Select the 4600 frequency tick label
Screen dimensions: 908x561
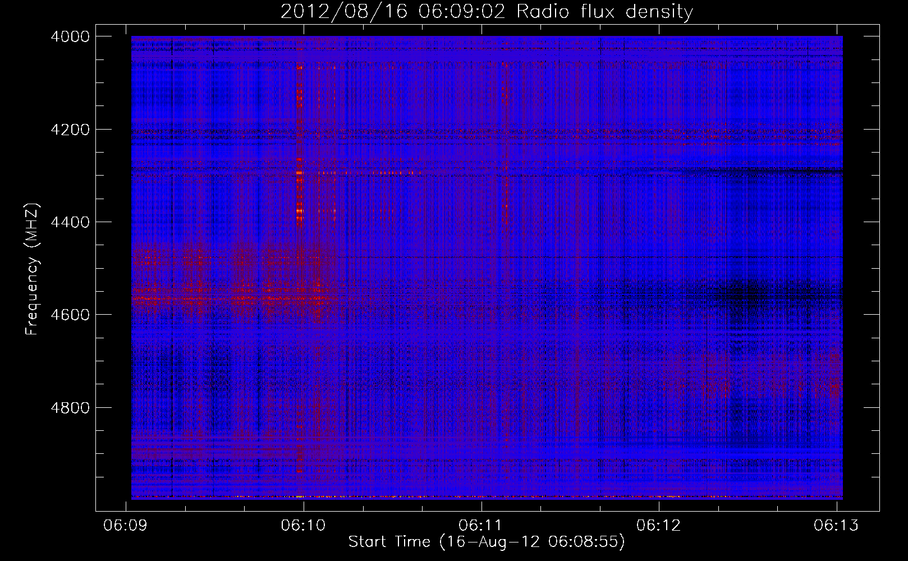pyautogui.click(x=70, y=315)
